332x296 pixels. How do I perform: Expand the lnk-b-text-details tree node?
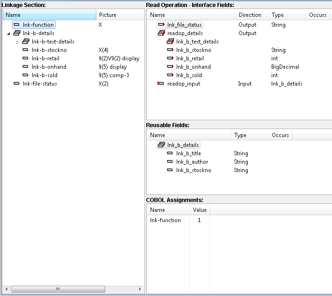[x=18, y=42]
